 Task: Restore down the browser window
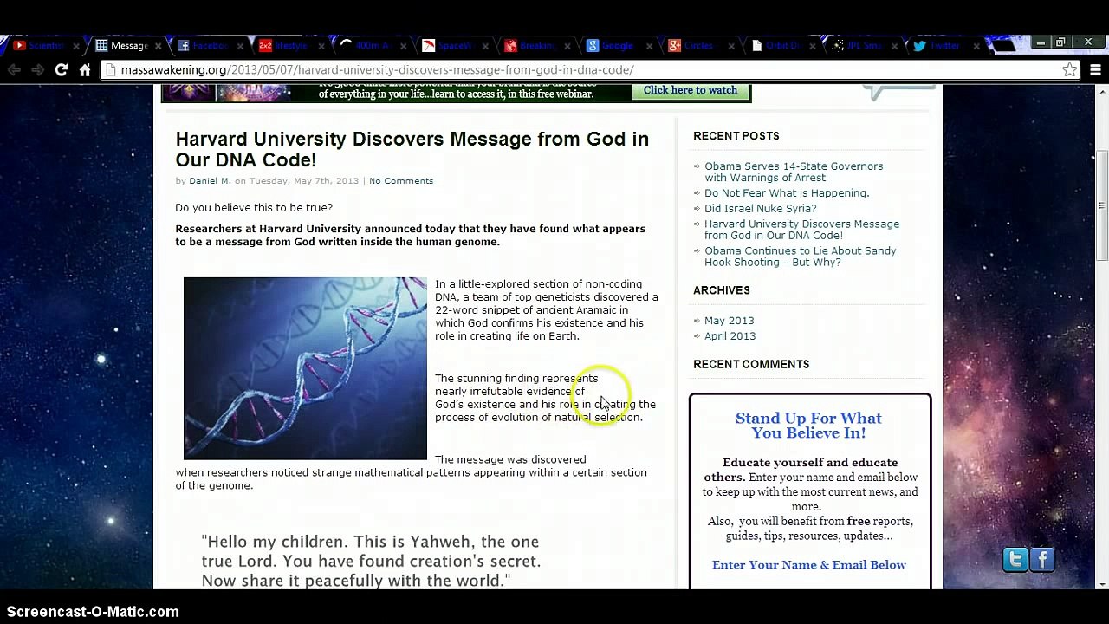(x=1060, y=42)
